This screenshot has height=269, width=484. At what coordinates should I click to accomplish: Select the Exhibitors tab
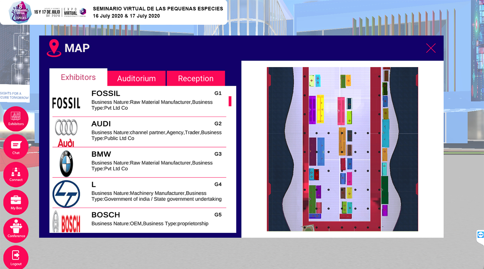click(78, 77)
